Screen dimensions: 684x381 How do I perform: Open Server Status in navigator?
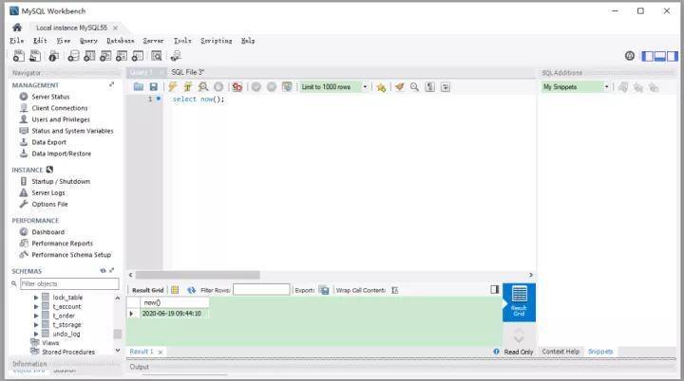click(x=50, y=97)
